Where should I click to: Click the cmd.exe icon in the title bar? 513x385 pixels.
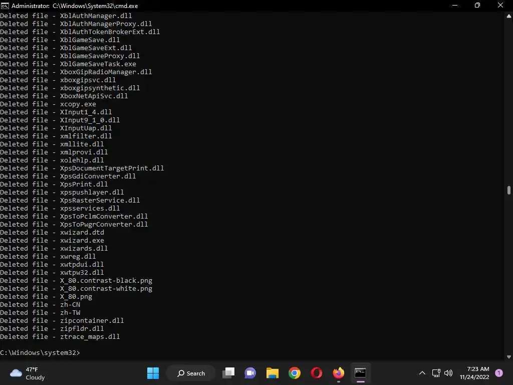tap(5, 6)
